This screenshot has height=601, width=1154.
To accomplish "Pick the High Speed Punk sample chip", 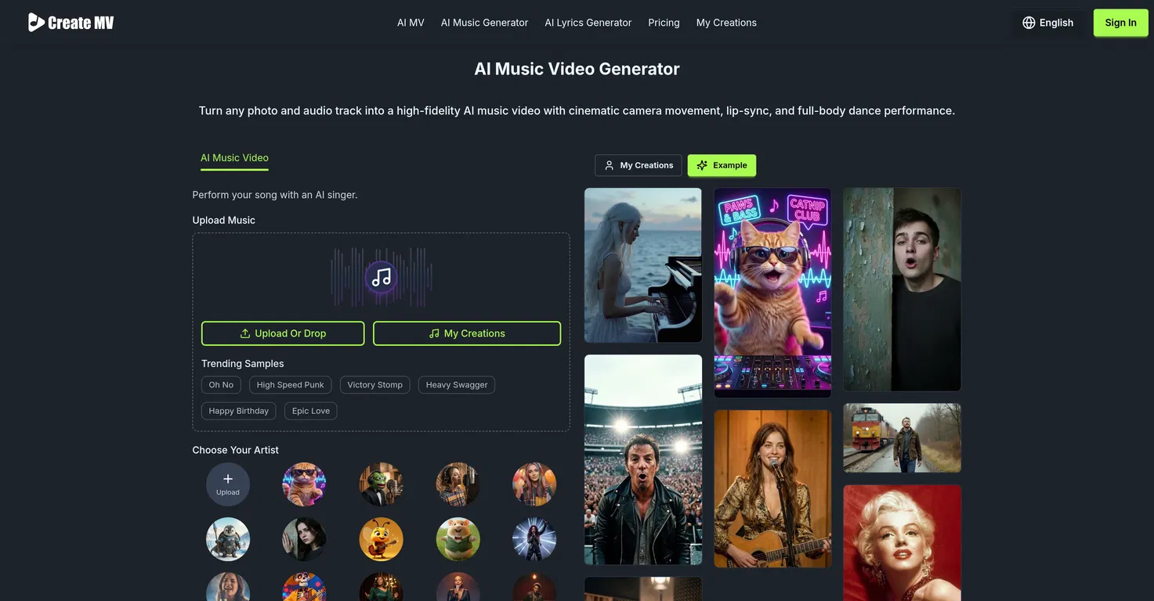I will pos(290,385).
